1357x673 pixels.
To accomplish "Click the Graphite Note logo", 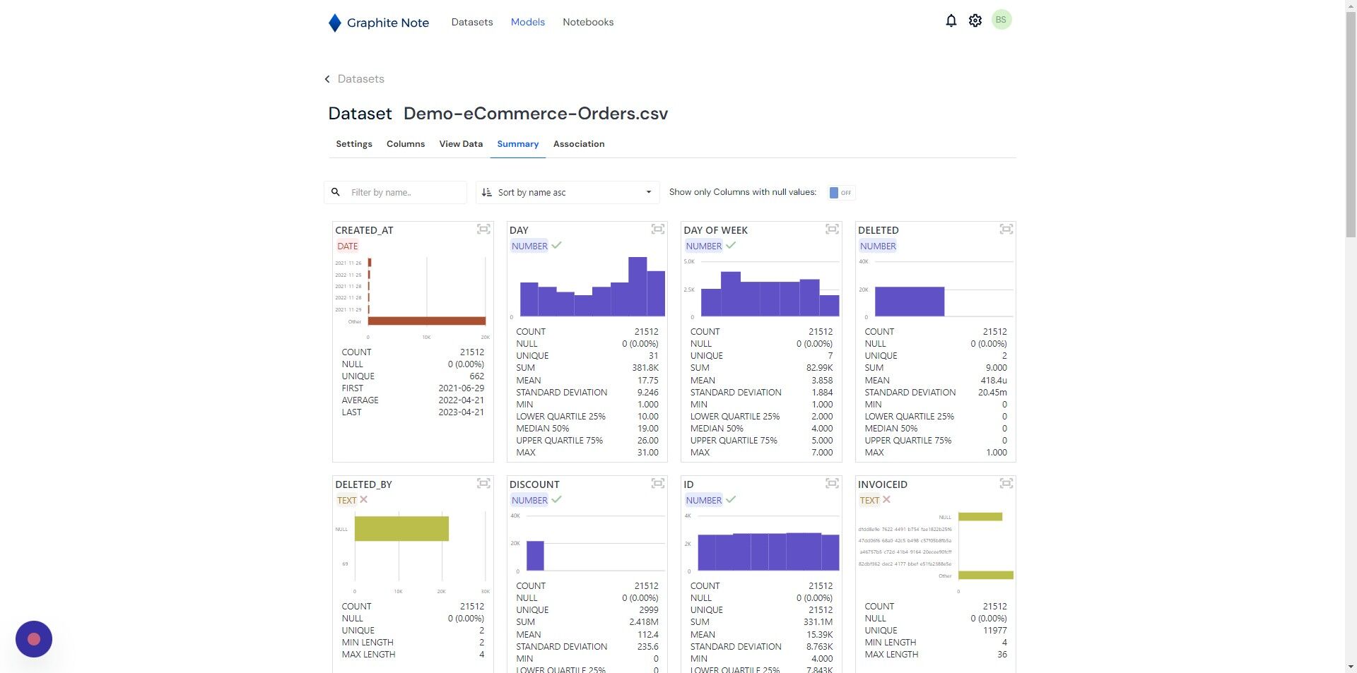I will point(379,23).
